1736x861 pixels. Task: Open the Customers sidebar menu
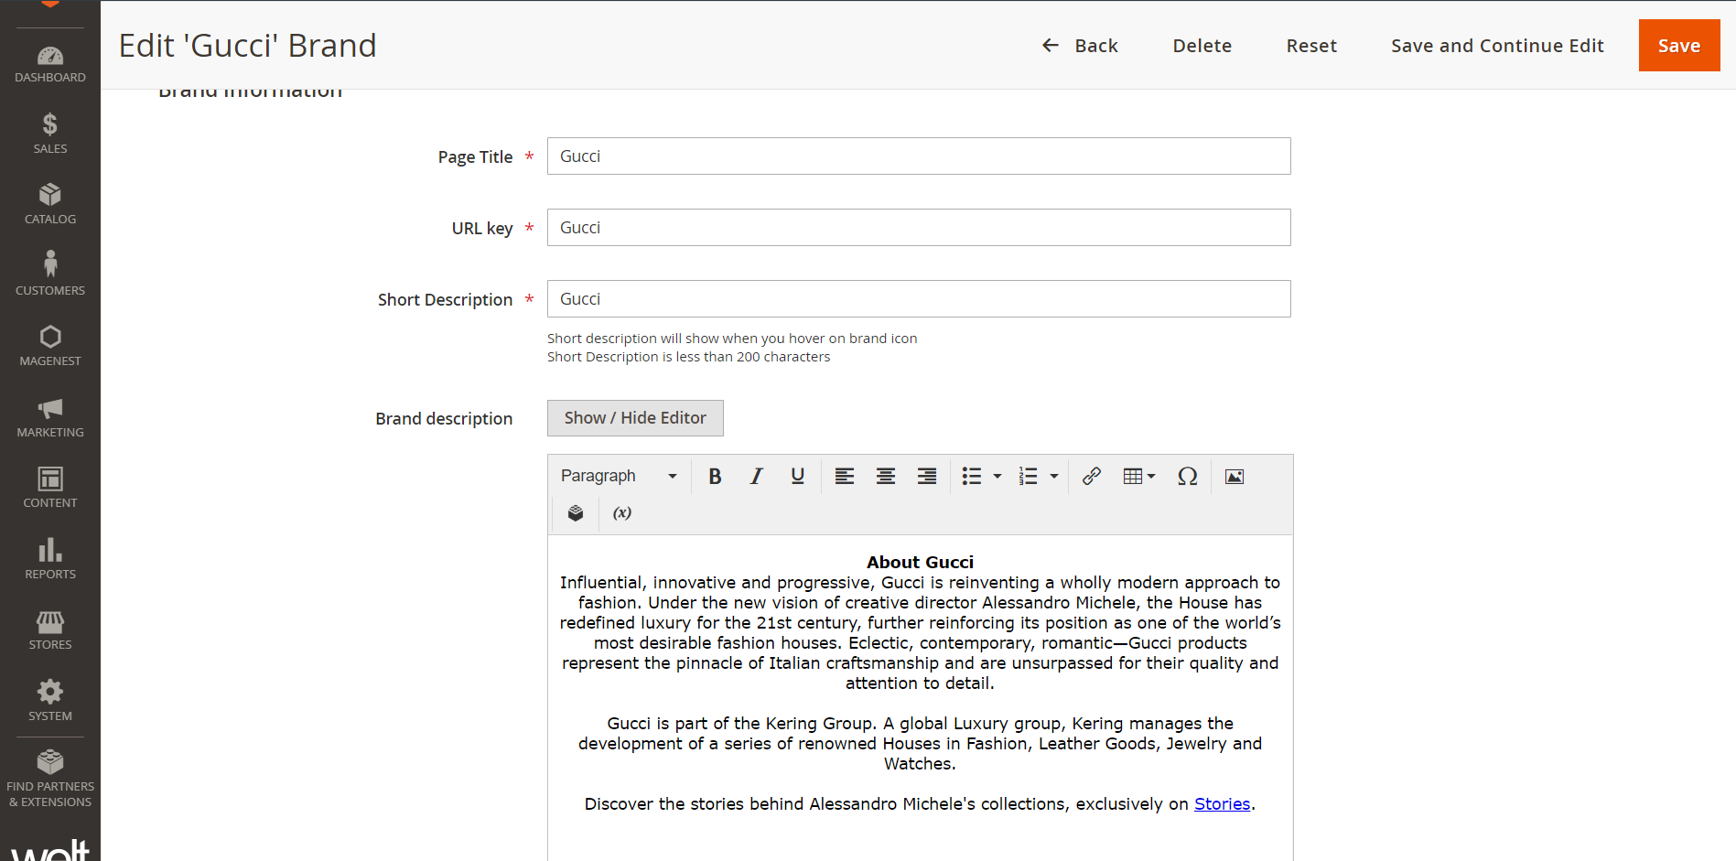click(50, 274)
